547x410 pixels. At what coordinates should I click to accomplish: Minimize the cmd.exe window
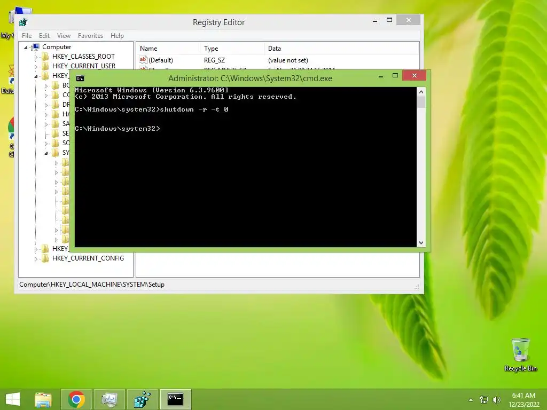(381, 76)
